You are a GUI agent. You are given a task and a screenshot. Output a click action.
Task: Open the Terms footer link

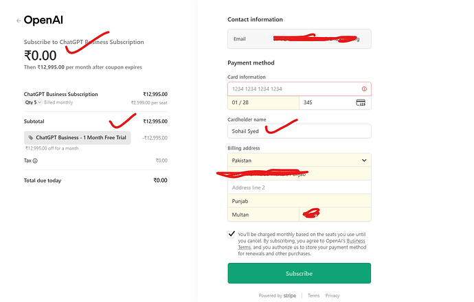(x=313, y=295)
